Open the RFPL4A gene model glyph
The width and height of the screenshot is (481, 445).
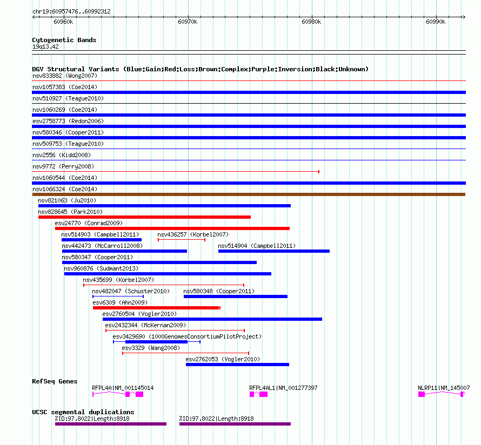point(118,394)
